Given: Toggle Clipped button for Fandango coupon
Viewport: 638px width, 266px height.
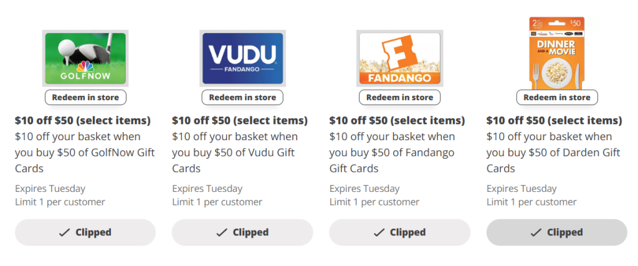Looking at the screenshot, I should point(399,232).
